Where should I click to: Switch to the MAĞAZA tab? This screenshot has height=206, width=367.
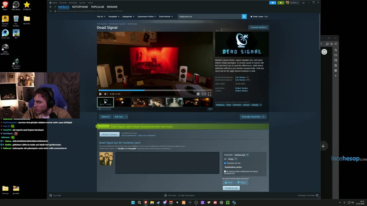[x=64, y=7]
